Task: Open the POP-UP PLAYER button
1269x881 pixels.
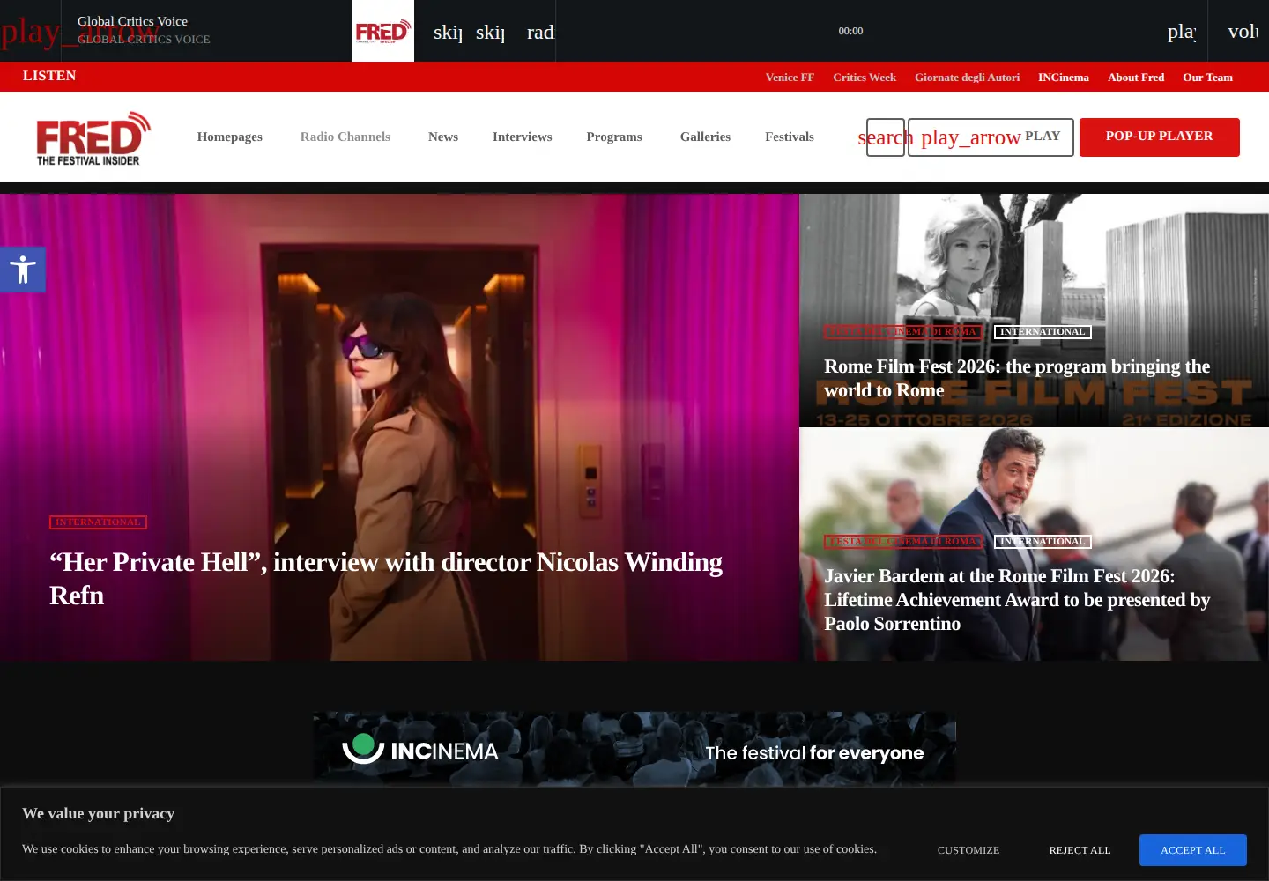Action: [x=1160, y=137]
